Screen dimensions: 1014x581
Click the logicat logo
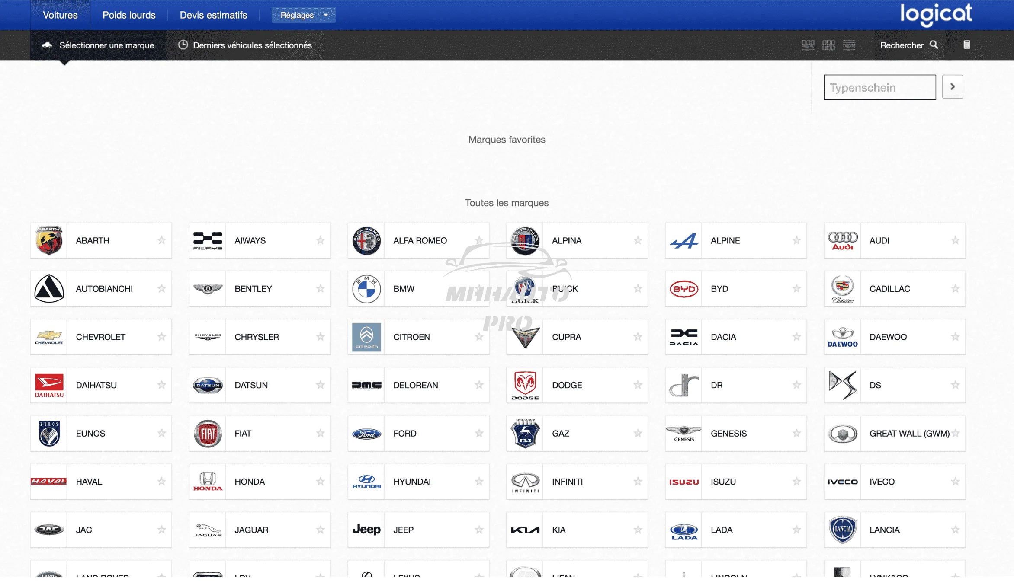coord(936,15)
